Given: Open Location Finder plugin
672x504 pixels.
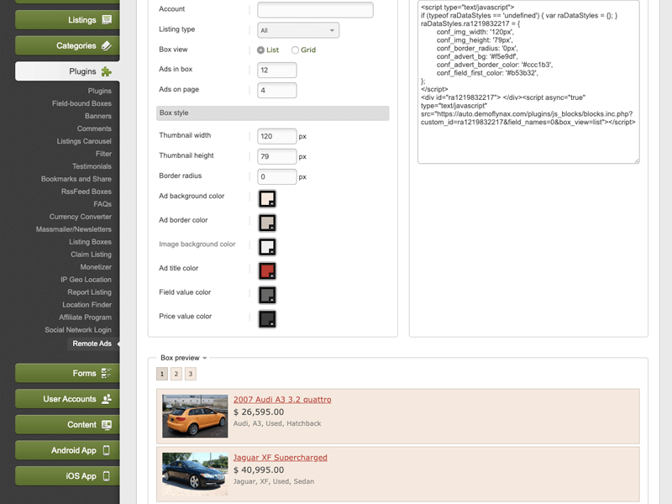Looking at the screenshot, I should pos(87,305).
